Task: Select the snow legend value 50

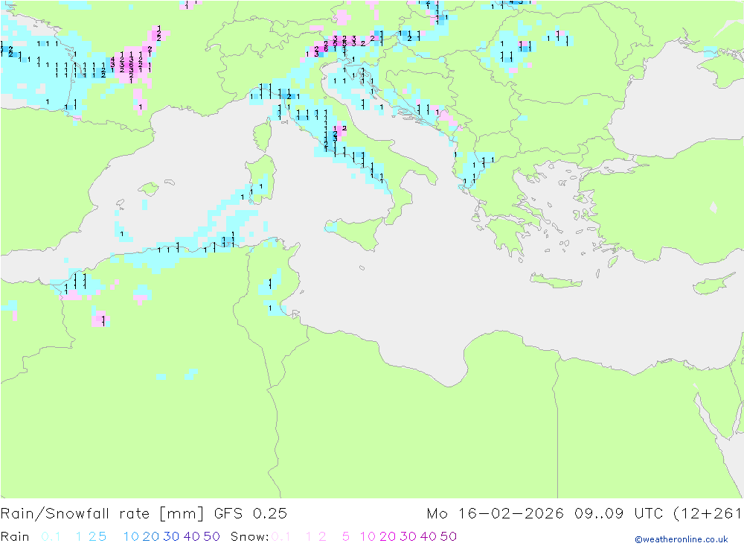Action: pyautogui.click(x=449, y=536)
